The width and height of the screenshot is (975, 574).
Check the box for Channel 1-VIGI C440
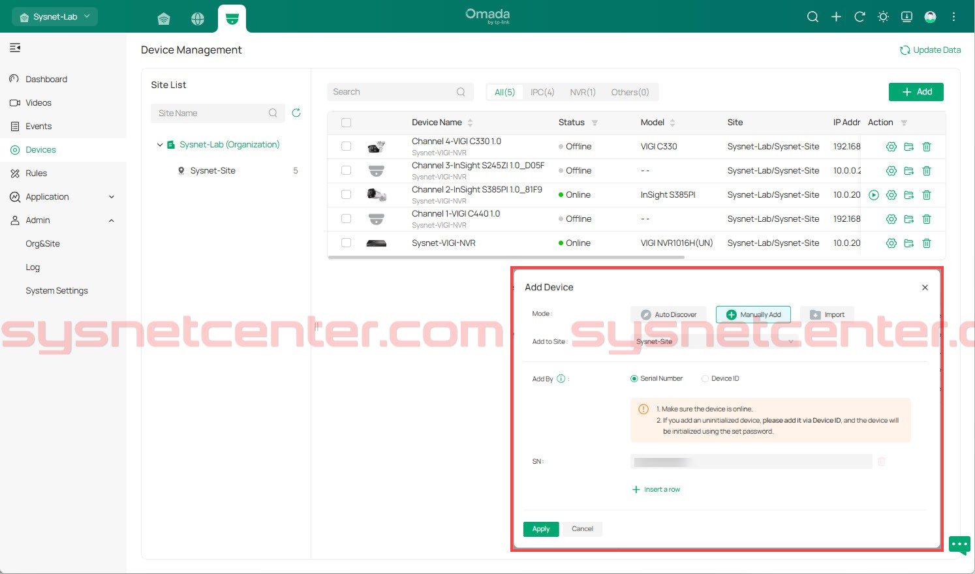(x=347, y=219)
